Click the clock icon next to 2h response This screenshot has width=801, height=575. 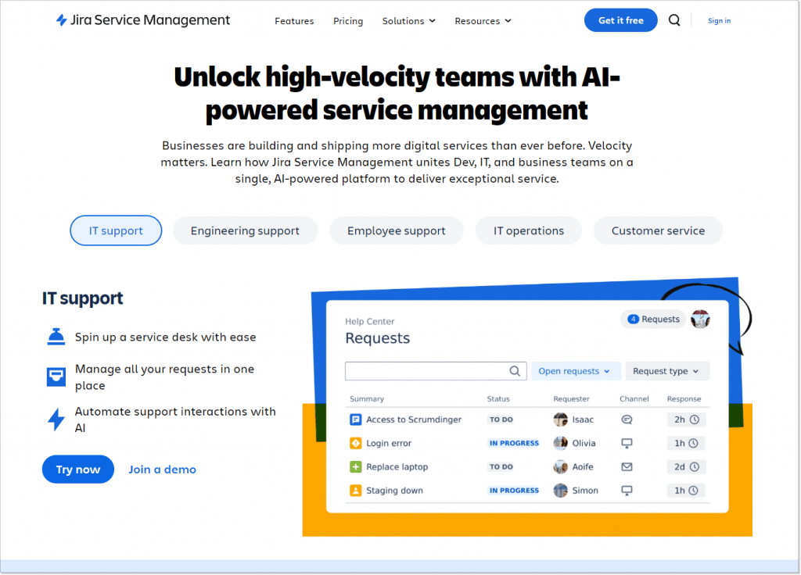pyautogui.click(x=695, y=420)
